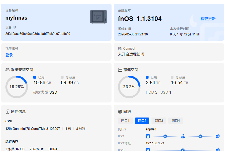This screenshot has width=226, height=154.
Task: Click the 16.54 TB total value
Action: (x=179, y=83)
